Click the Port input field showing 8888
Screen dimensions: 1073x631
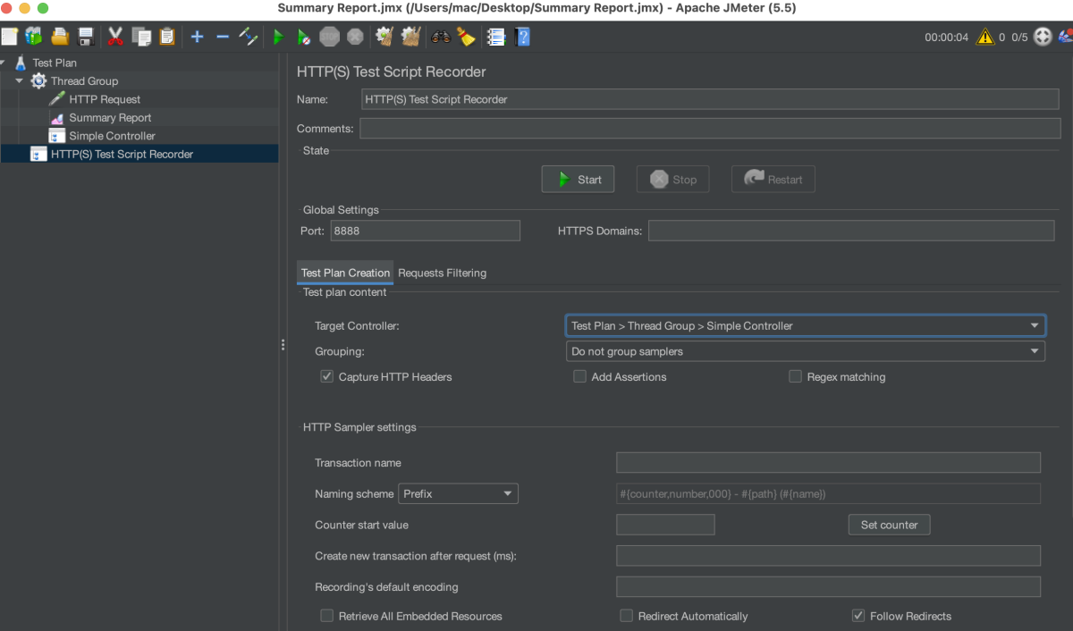tap(425, 230)
